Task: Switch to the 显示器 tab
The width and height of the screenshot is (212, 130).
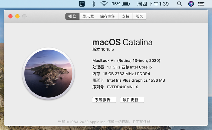Action: tap(88, 16)
